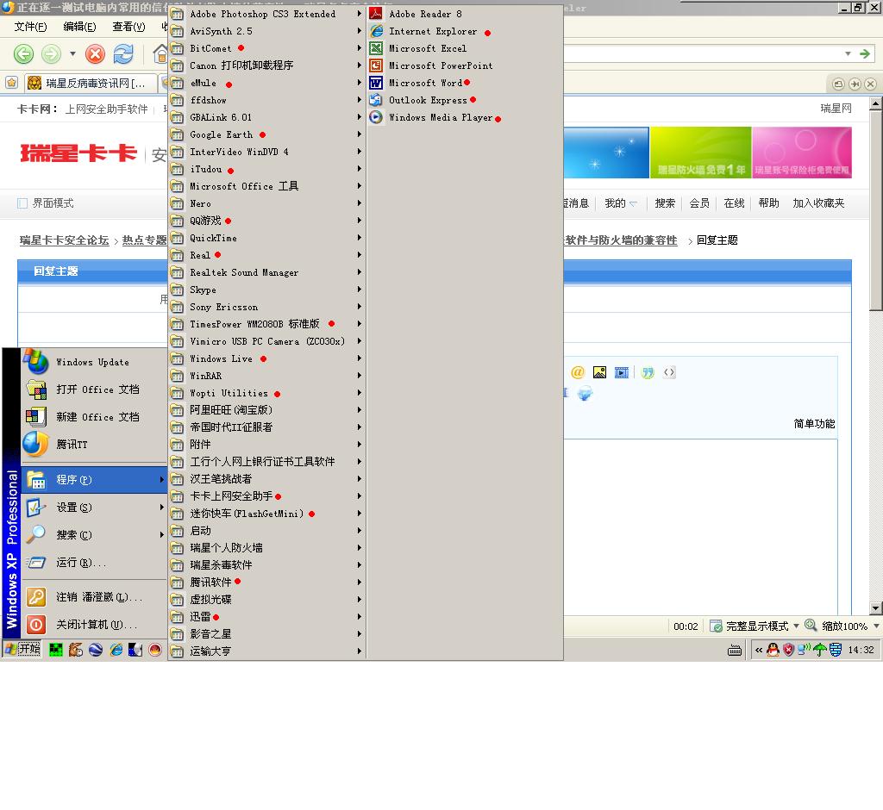Click 打开 Office 文档 in the Start menu
Image resolution: width=883 pixels, height=810 pixels.
tap(94, 389)
